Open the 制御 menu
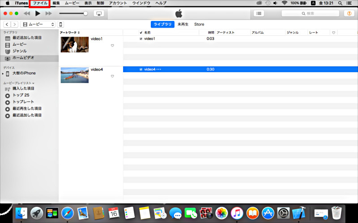 100,3
